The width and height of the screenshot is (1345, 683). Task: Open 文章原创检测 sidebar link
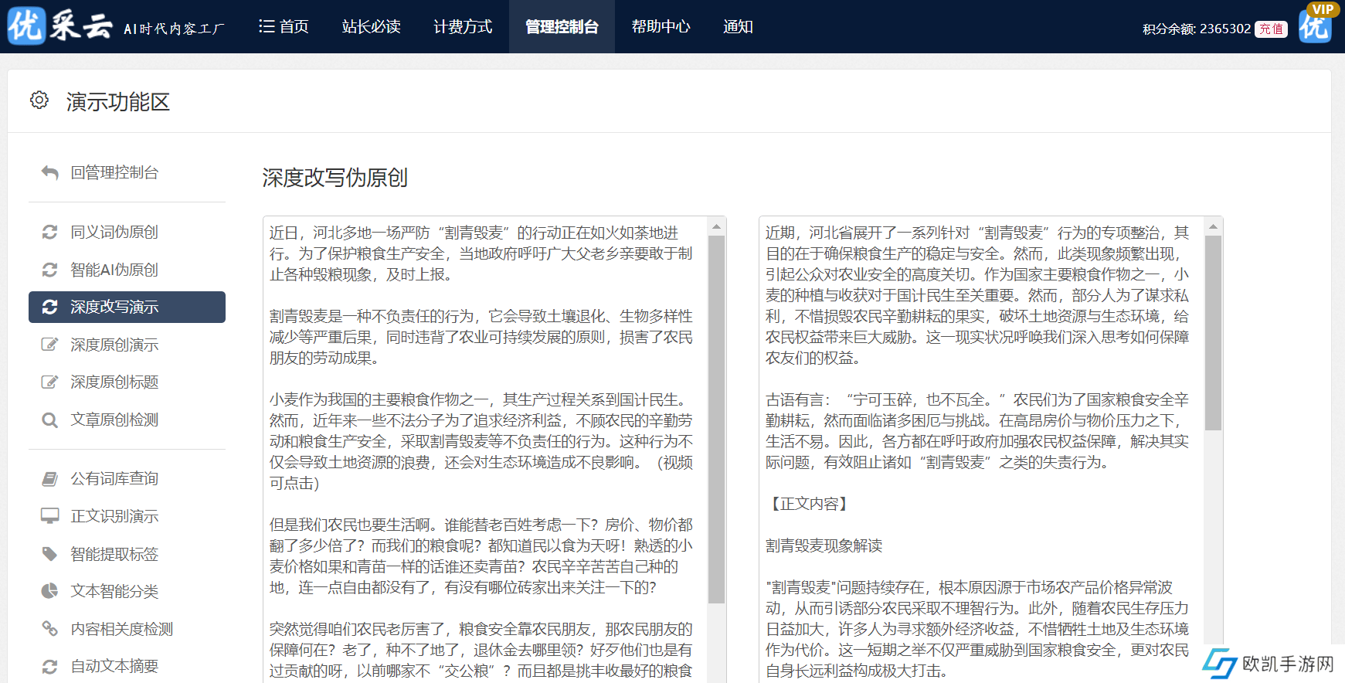coord(114,420)
